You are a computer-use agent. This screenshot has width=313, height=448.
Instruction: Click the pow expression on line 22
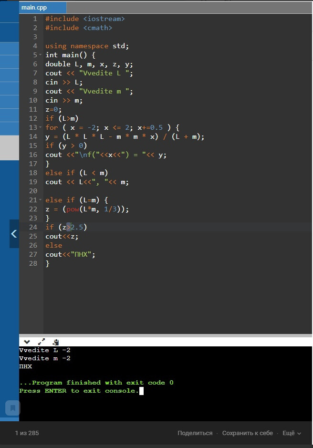(x=87, y=209)
